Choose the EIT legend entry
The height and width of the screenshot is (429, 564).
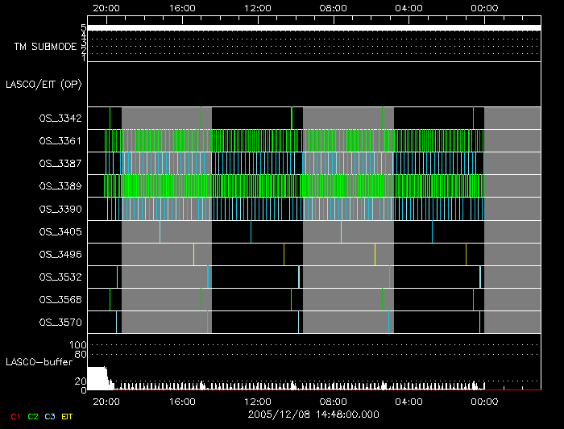(x=68, y=415)
